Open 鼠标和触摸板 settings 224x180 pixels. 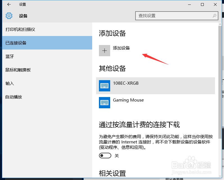pos(47,70)
